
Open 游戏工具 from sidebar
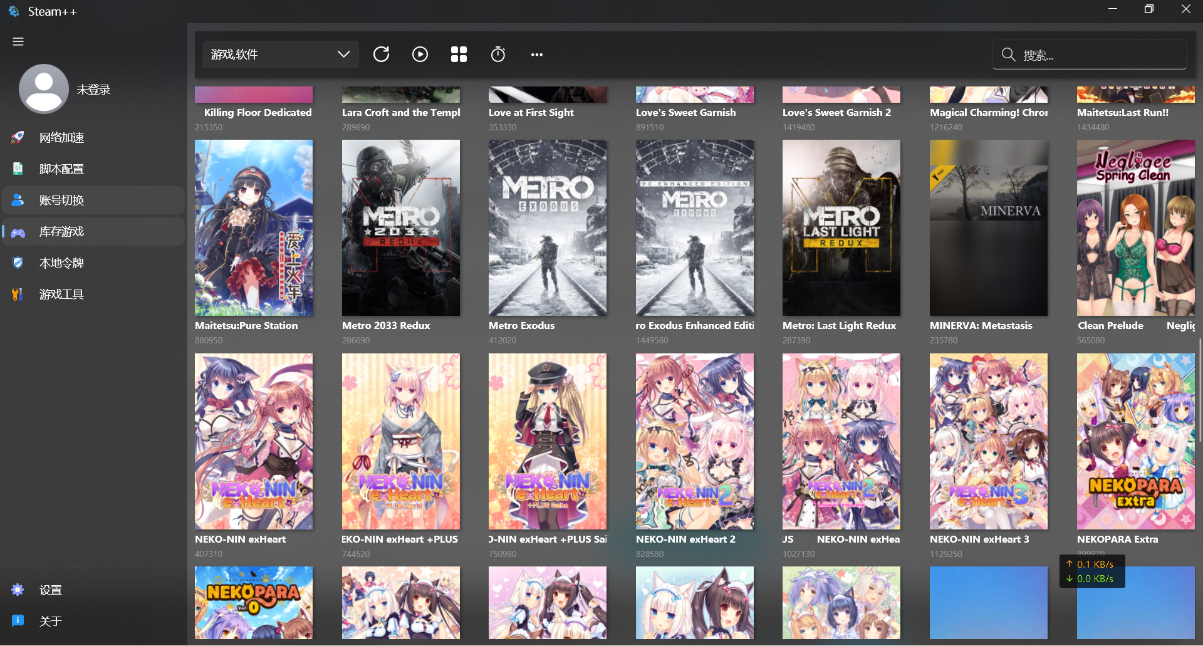pos(61,294)
